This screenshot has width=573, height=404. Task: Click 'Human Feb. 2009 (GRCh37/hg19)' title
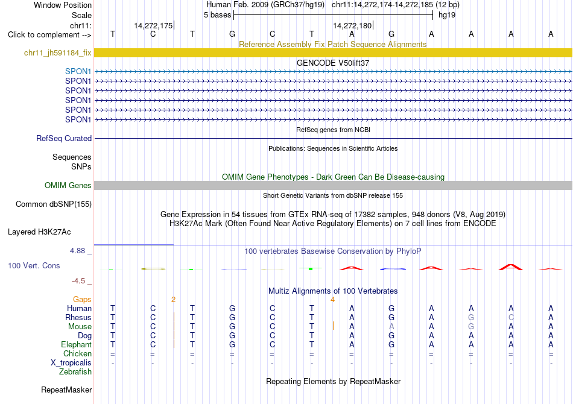coord(265,5)
